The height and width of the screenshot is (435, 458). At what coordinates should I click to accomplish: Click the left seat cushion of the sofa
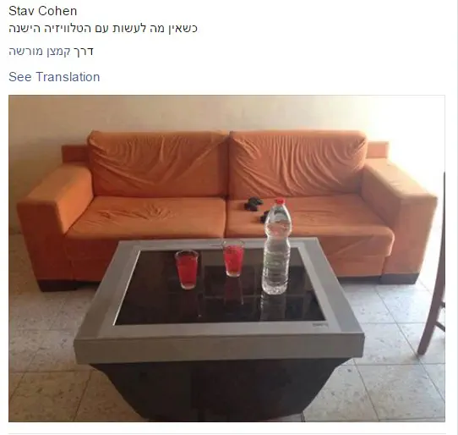tap(146, 217)
